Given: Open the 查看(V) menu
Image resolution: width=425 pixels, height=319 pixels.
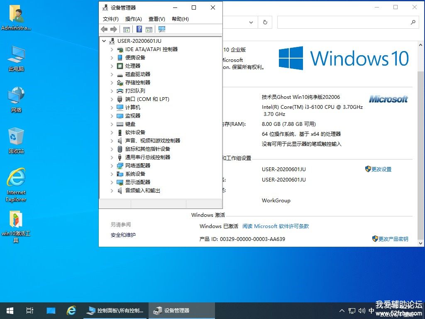Looking at the screenshot, I should click(x=156, y=19).
